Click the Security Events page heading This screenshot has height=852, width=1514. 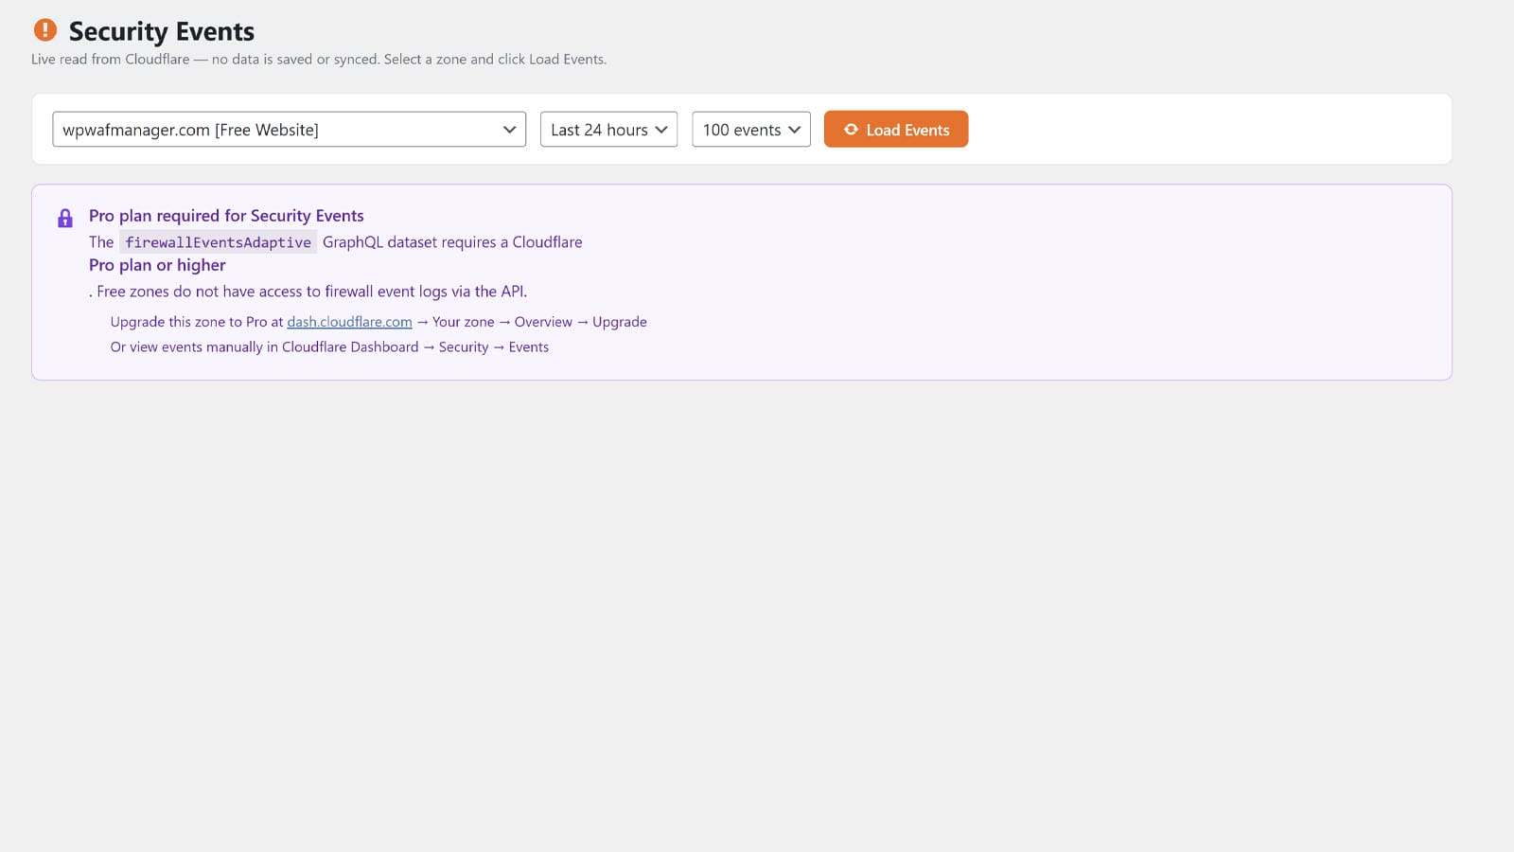pos(162,31)
